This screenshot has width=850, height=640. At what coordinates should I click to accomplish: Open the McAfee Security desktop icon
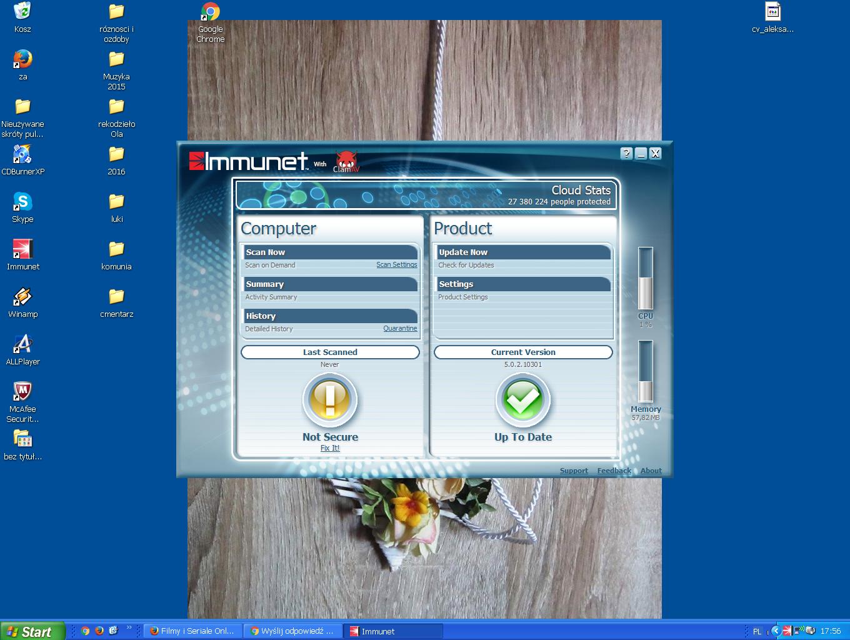click(x=22, y=392)
